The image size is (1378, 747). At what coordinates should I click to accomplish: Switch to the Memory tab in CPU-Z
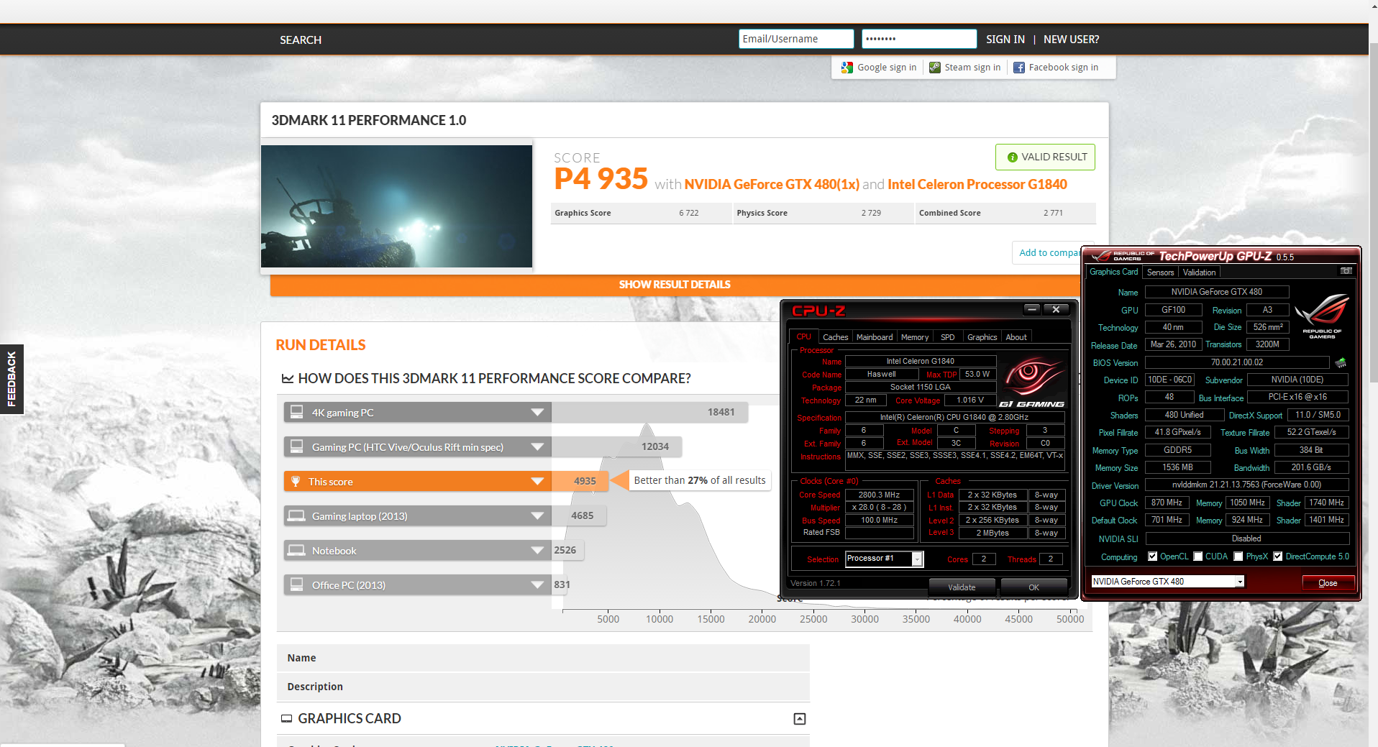(x=915, y=337)
